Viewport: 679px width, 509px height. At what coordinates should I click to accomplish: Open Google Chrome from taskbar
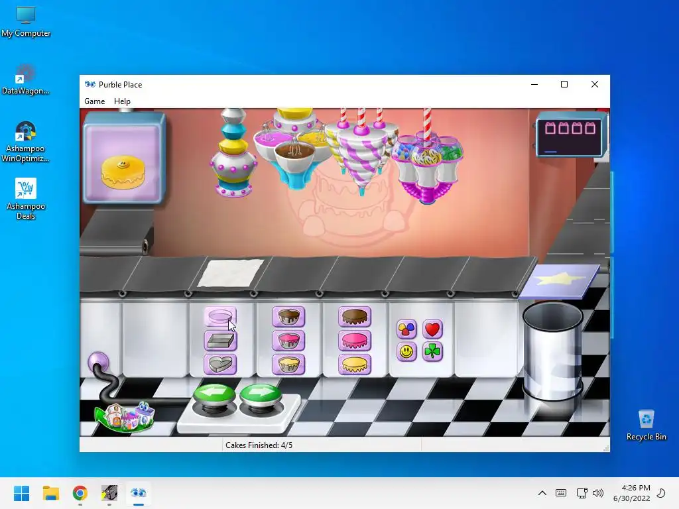(80, 493)
